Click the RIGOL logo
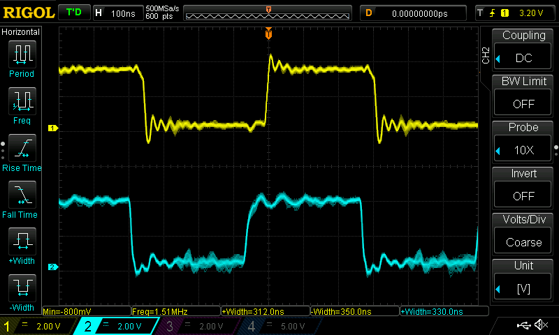The height and width of the screenshot is (335, 559). pos(29,13)
